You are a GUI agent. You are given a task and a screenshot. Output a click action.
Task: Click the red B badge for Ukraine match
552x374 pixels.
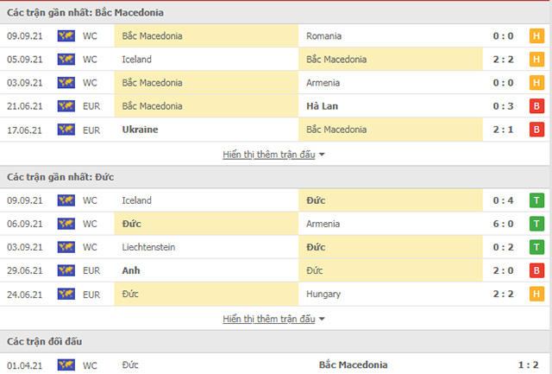point(536,130)
